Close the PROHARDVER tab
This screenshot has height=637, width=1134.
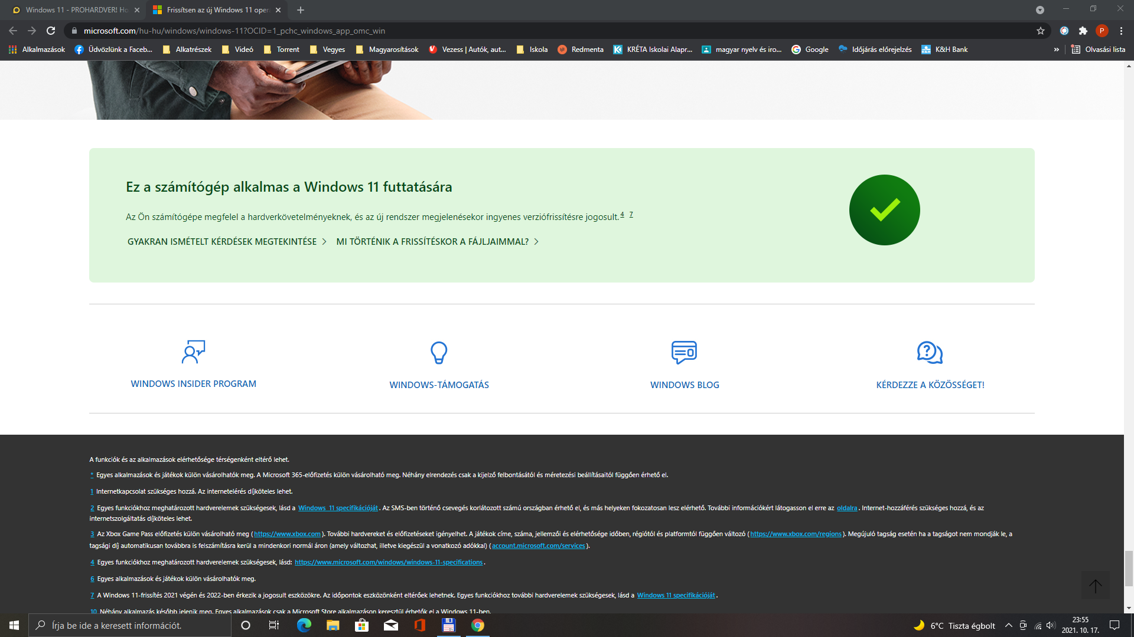(137, 10)
